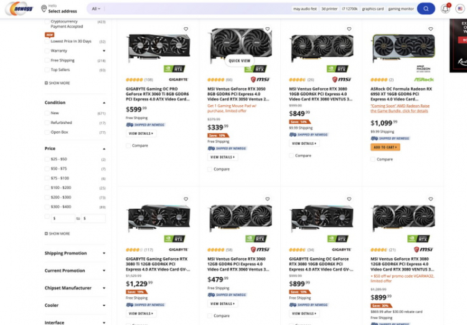
Task: Enable the Free Shipping filter checkbox
Action: [47, 60]
